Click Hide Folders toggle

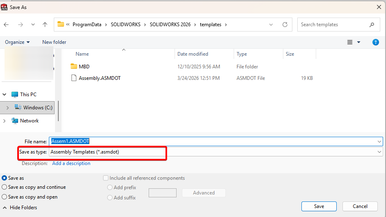tap(20, 208)
